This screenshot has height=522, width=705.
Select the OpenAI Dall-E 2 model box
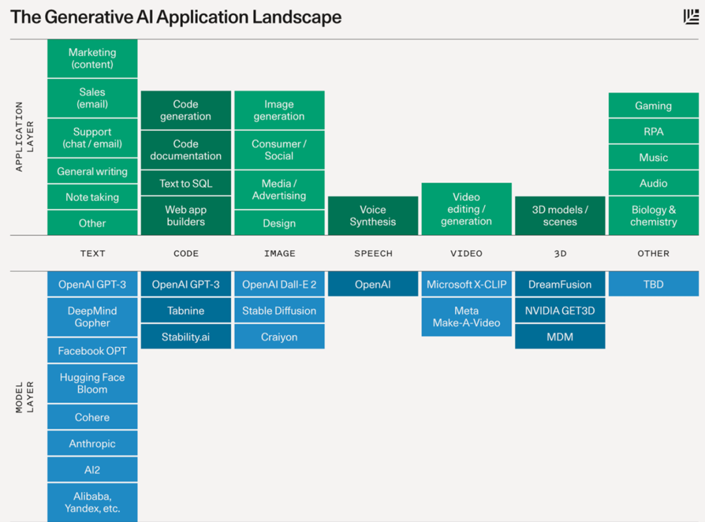click(x=279, y=284)
